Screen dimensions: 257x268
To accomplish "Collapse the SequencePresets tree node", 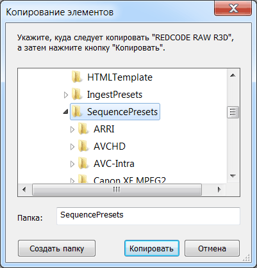I will click(x=66, y=112).
